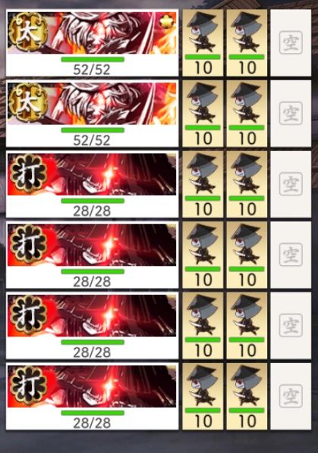The height and width of the screenshot is (453, 318).
Task: Tap the empty 空 slot in the bottom row
Action: (291, 396)
